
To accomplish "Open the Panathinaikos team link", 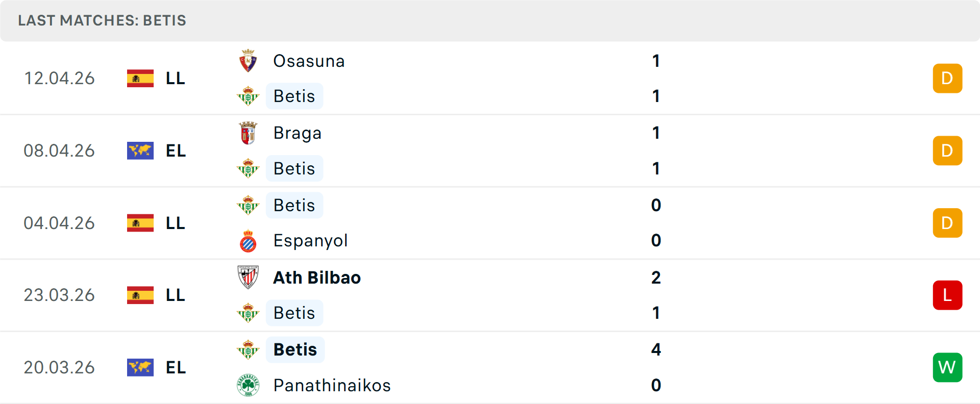I will coord(332,385).
